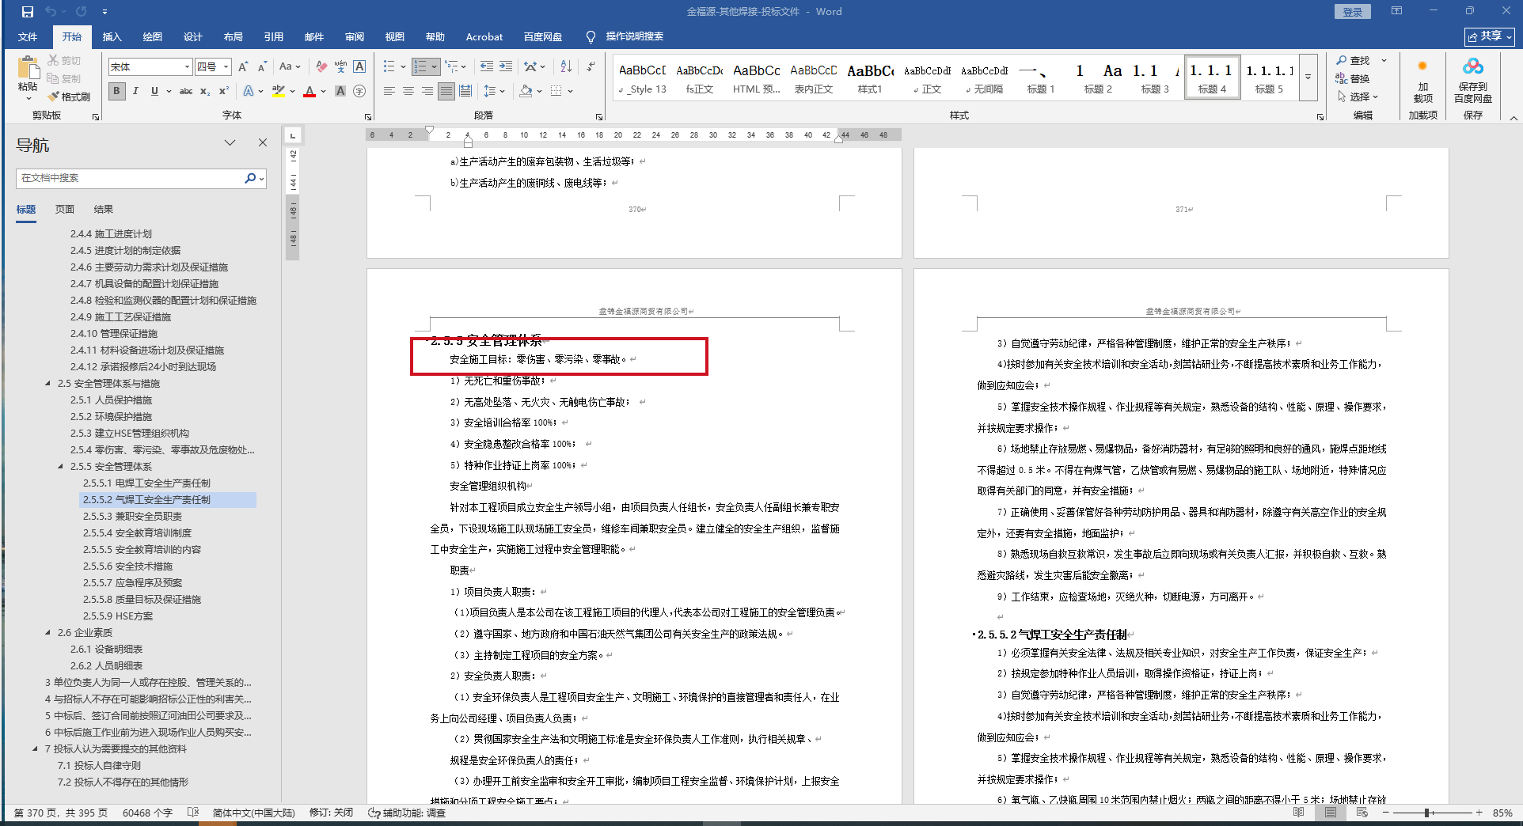
Task: Click the shrink font size icon
Action: pyautogui.click(x=262, y=66)
